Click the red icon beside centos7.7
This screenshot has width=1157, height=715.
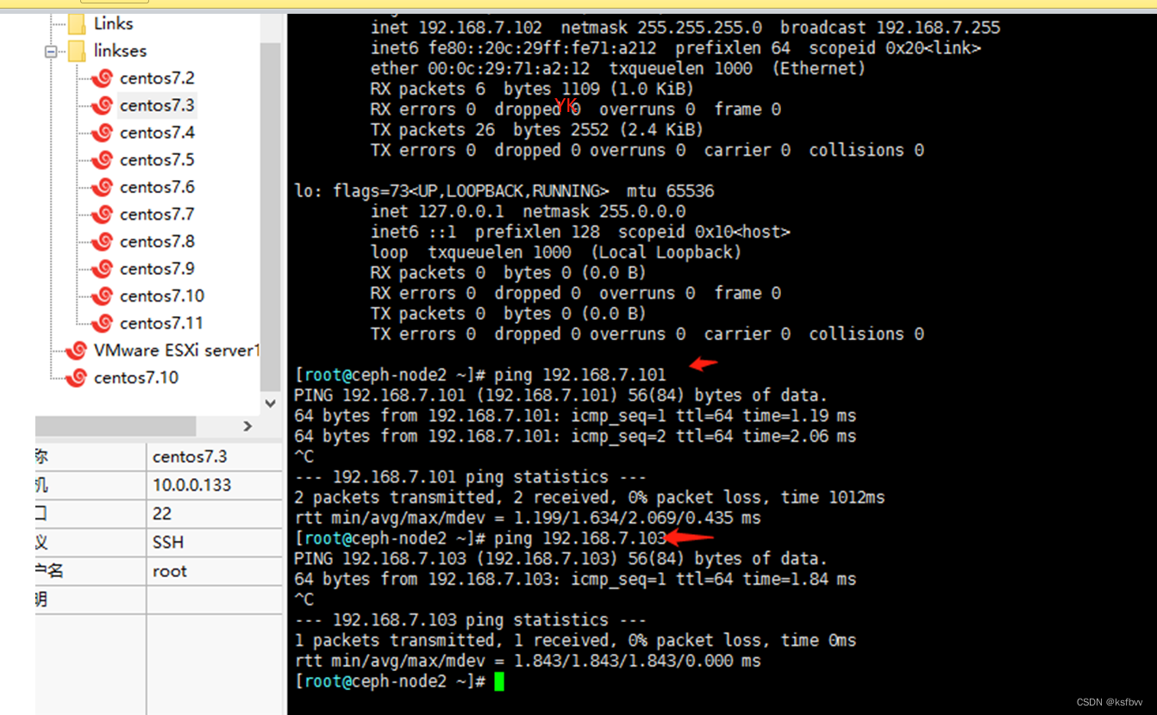pos(103,214)
